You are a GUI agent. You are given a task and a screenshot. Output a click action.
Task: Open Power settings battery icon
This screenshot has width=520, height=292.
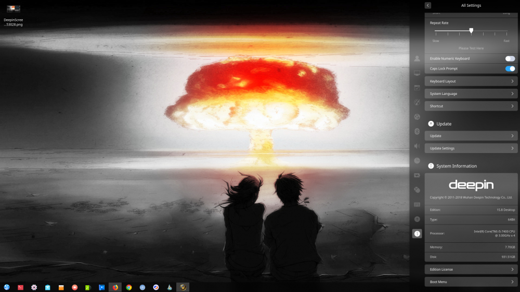pos(417,175)
